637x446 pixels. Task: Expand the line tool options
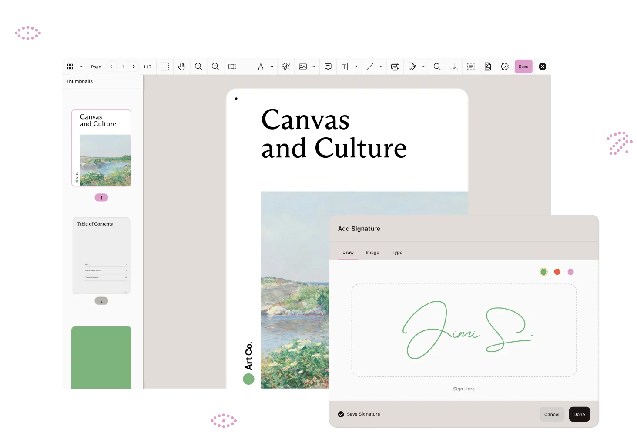380,67
